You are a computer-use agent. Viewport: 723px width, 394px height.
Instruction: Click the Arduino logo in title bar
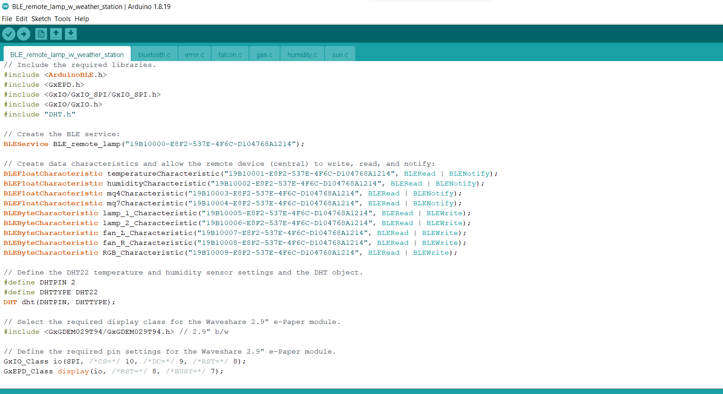(5, 6)
